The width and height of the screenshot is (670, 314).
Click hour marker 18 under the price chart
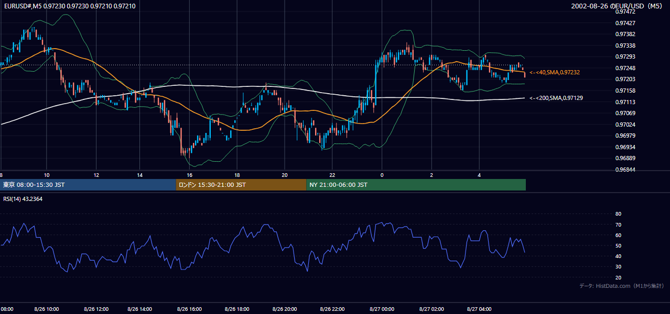click(237, 175)
